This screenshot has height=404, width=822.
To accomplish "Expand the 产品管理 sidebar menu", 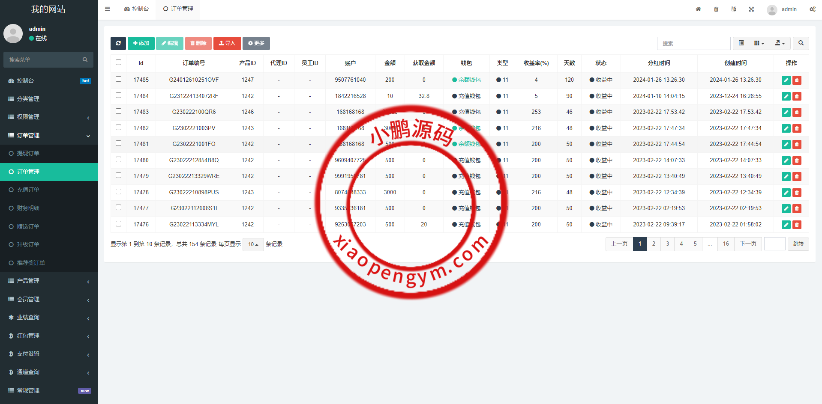I will [49, 281].
